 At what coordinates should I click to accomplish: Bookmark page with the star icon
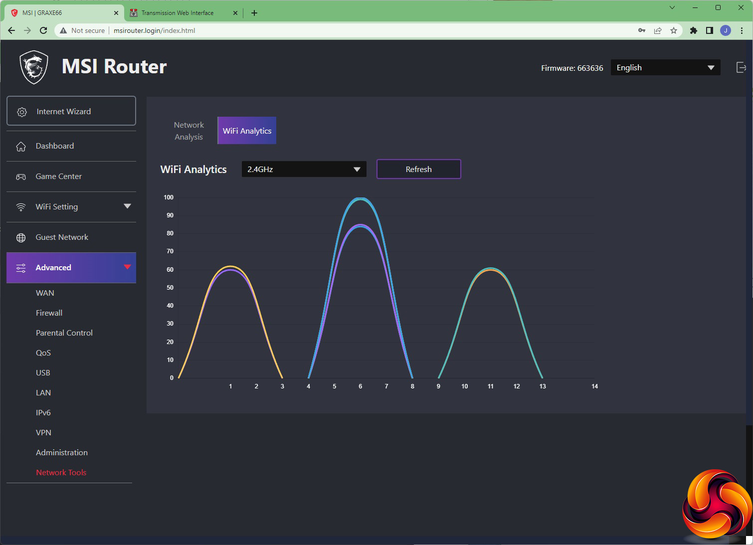click(674, 30)
